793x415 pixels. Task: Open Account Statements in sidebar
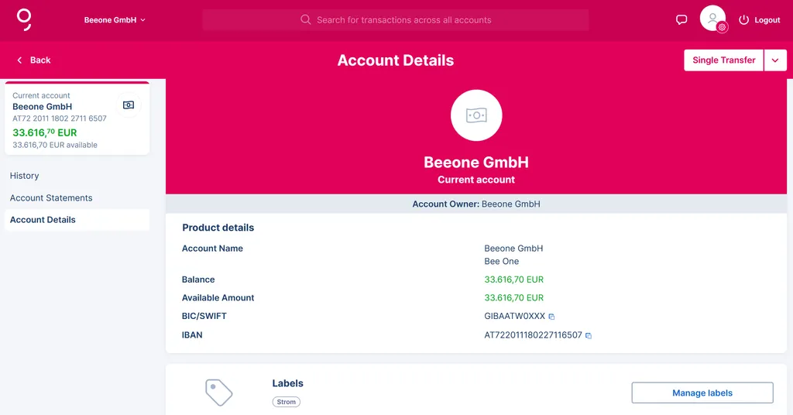point(51,197)
